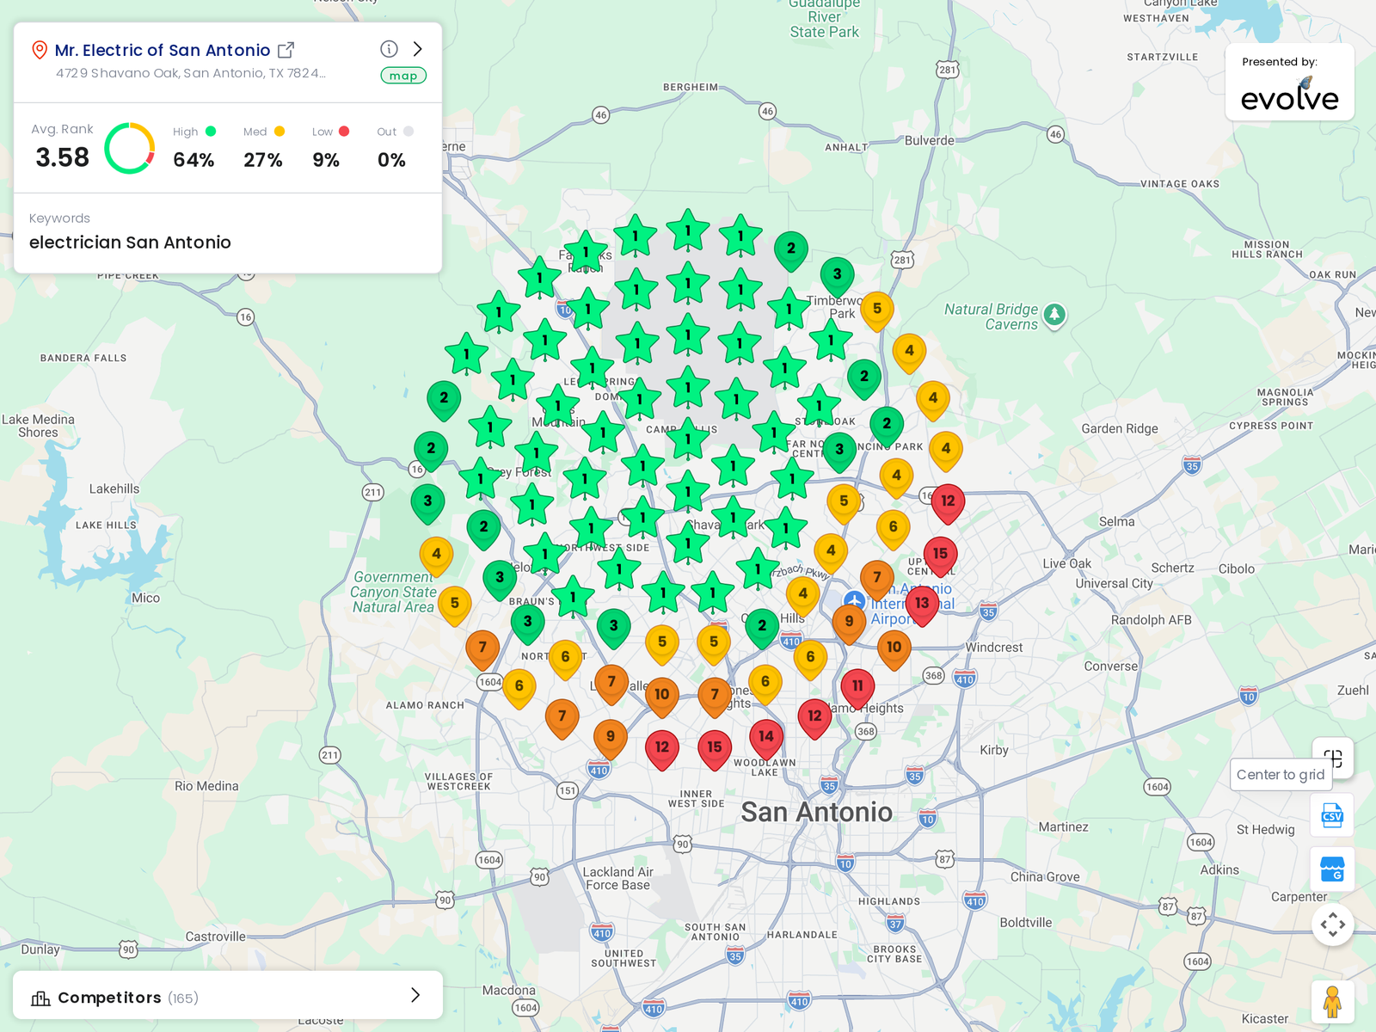1376x1032 pixels.
Task: Click the red location pin icon by title
Action: click(39, 50)
